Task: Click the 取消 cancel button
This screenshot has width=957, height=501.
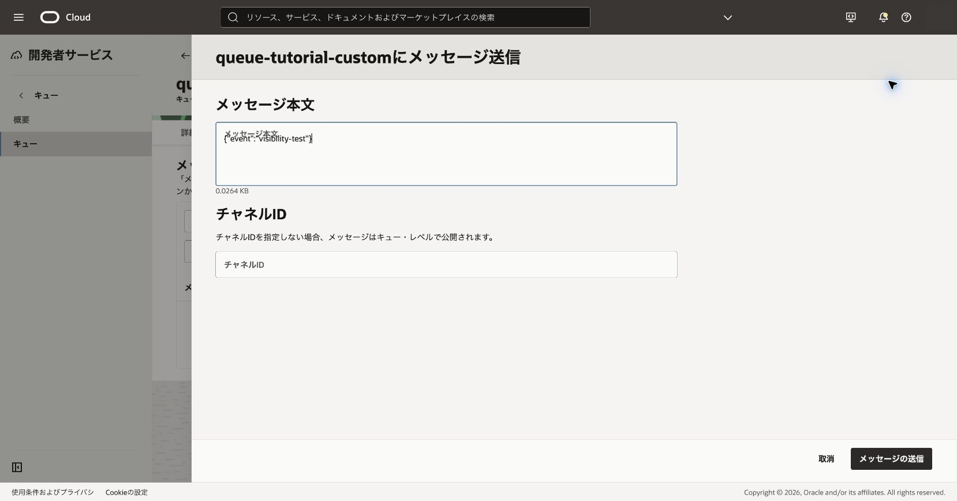Action: [826, 459]
